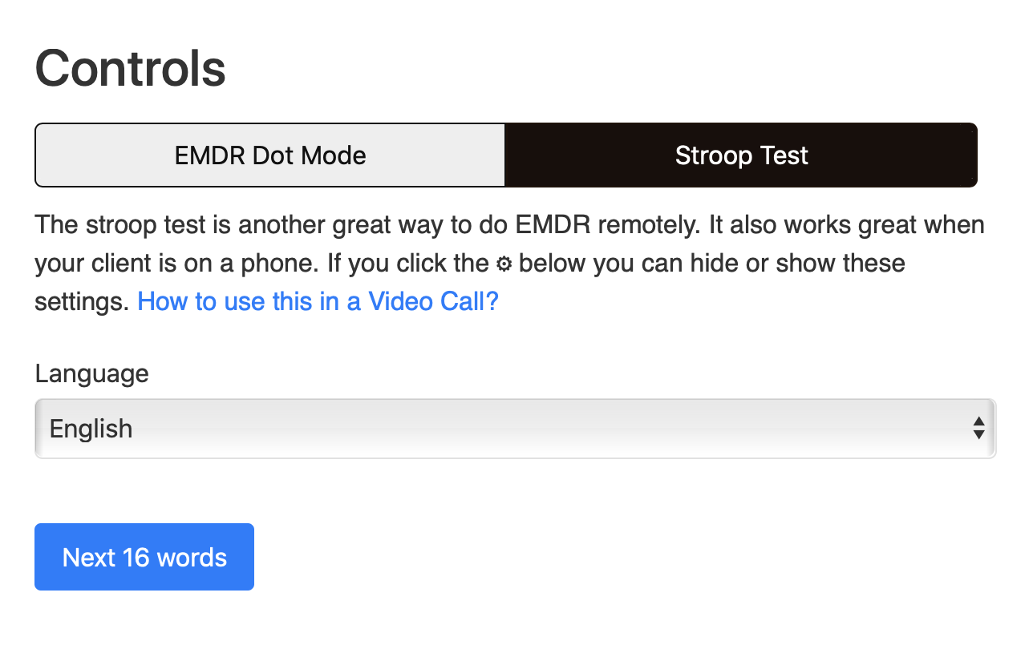This screenshot has width=1033, height=649.
Task: Toggle the mode to Stroop Test
Action: tap(740, 155)
